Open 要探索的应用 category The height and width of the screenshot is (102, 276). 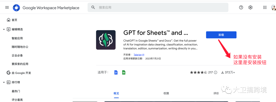coord(20,64)
